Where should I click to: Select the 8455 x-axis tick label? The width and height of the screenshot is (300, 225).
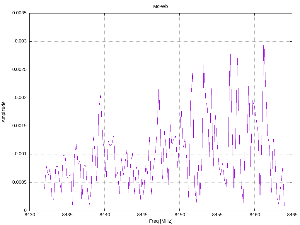click(217, 215)
